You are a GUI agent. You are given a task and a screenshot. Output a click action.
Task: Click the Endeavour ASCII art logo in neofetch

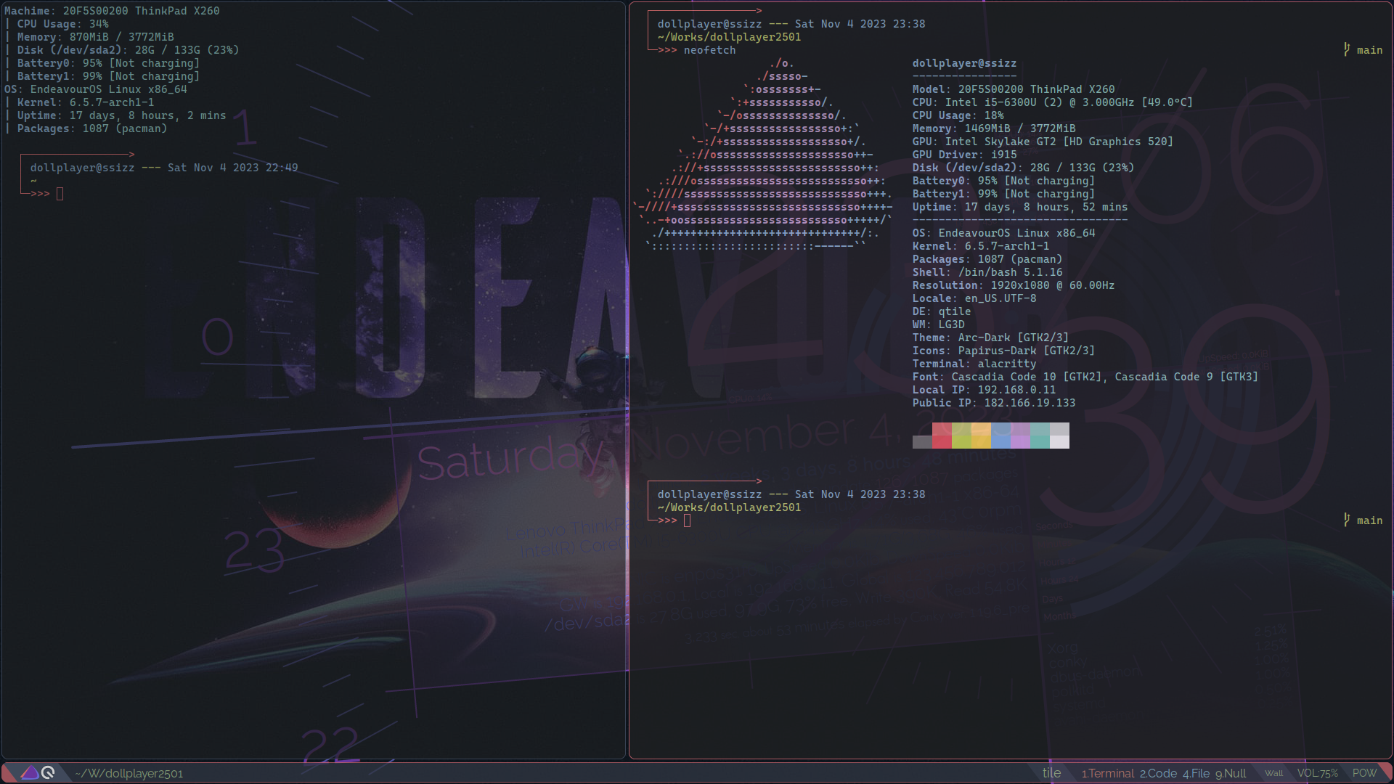pos(764,155)
